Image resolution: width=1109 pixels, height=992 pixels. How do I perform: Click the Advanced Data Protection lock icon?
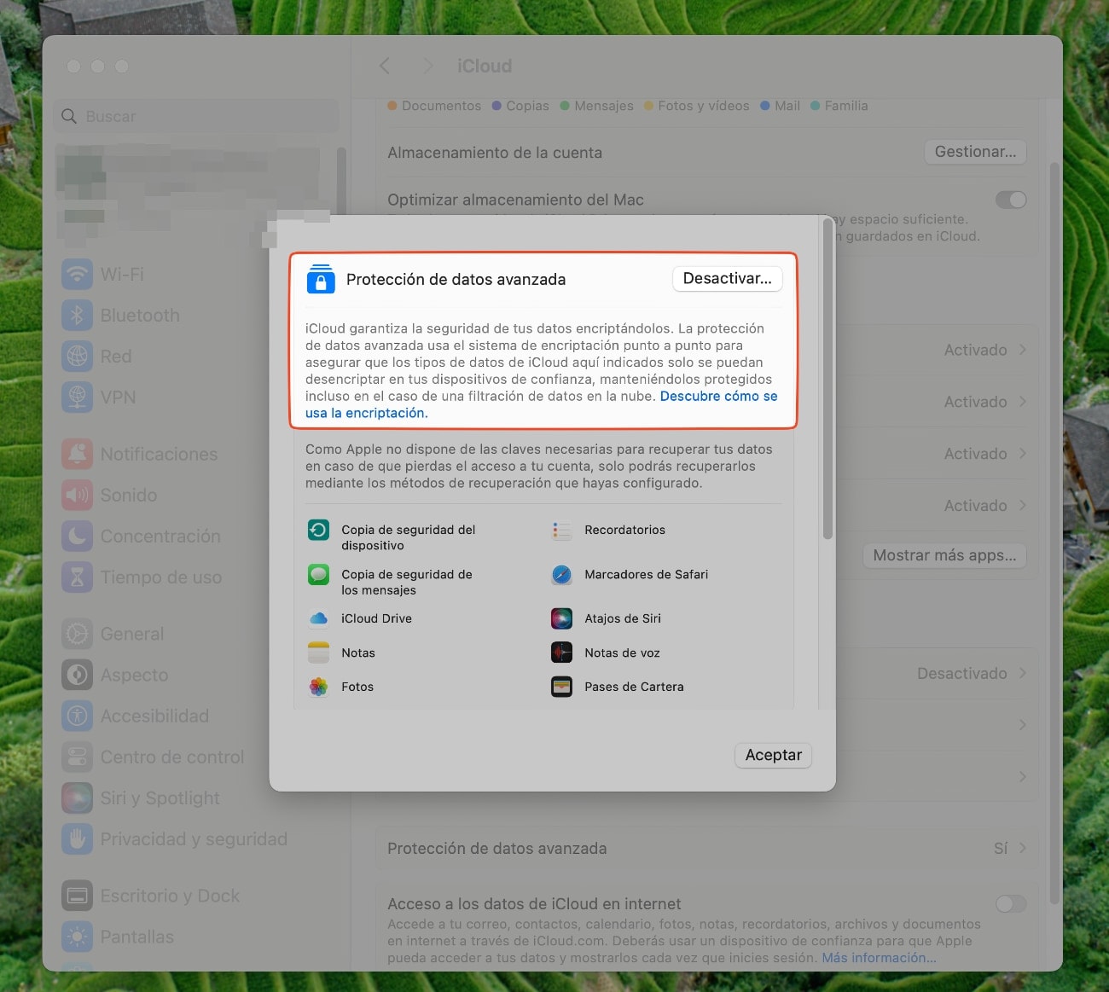pos(321,279)
